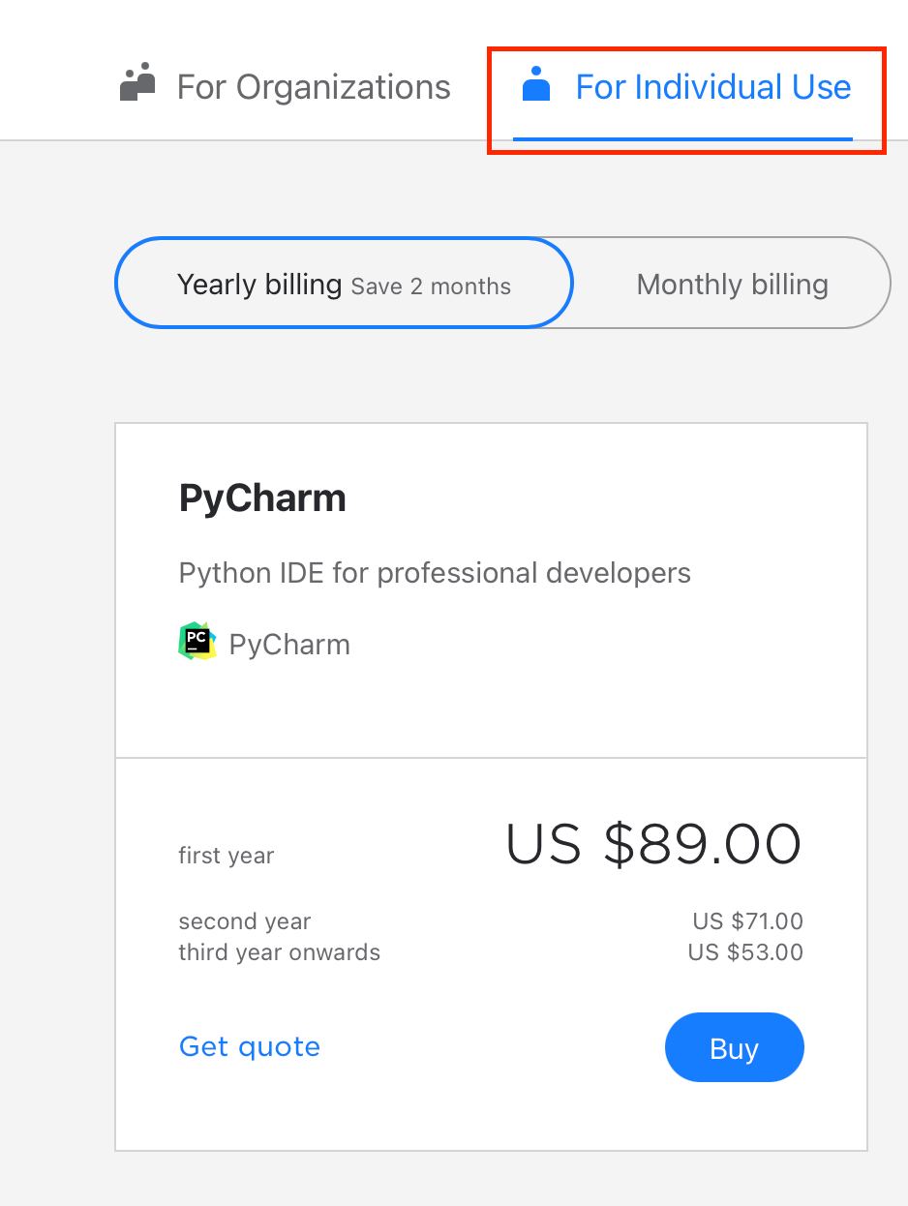Open the Get quote link

[x=250, y=1046]
